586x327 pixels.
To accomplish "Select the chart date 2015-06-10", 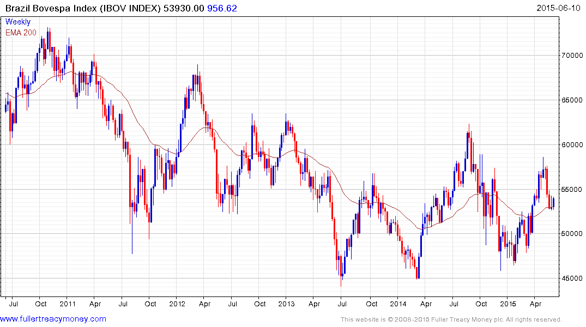I will pos(558,8).
